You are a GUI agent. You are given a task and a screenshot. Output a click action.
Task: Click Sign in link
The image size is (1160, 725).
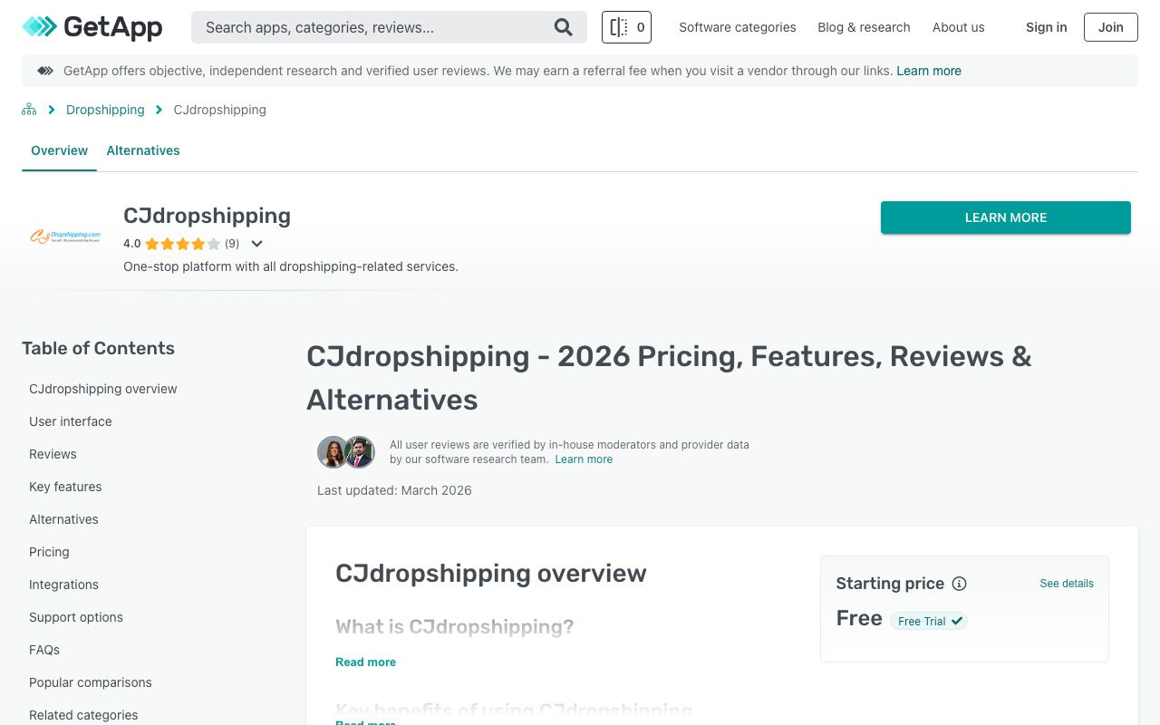click(1046, 27)
